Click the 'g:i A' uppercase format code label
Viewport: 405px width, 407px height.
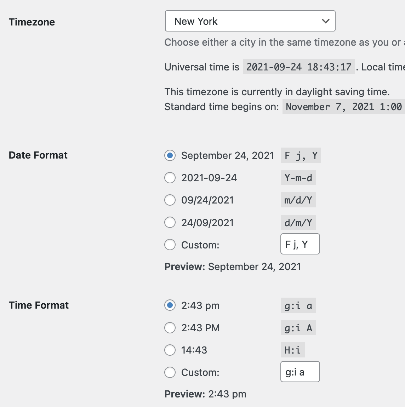coord(298,328)
